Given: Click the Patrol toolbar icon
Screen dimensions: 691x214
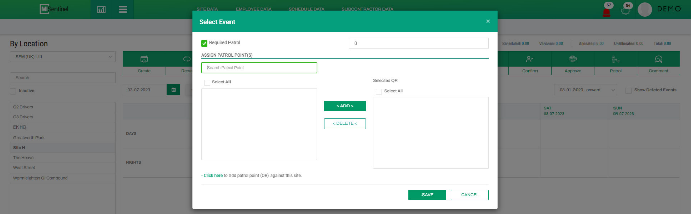Looking at the screenshot, I should tap(616, 59).
